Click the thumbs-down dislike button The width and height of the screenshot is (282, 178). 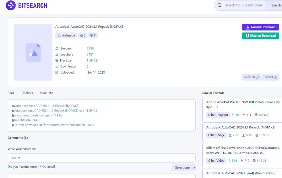[93, 35]
